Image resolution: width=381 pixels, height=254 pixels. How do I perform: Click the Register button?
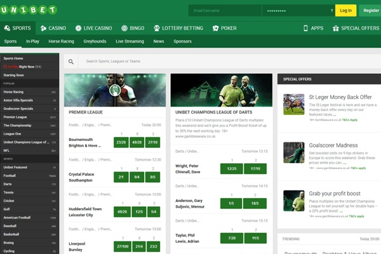click(x=371, y=10)
